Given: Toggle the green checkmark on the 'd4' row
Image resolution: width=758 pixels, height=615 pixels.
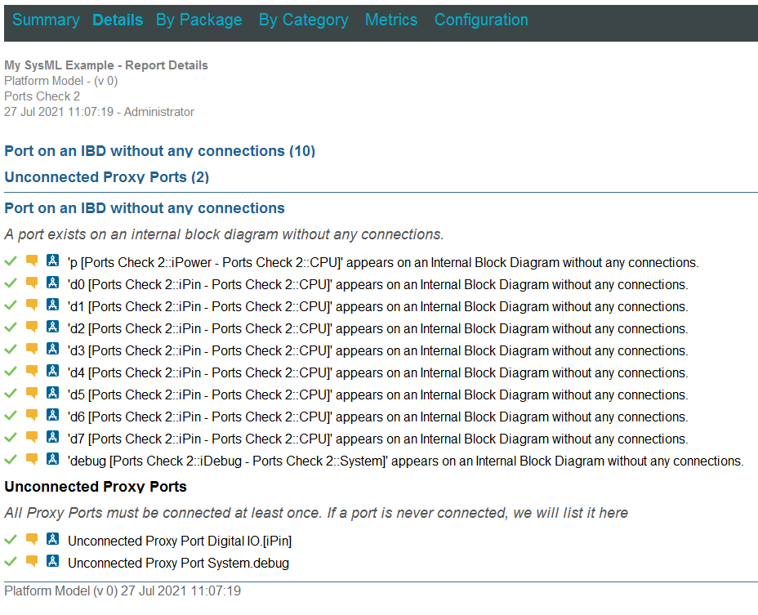Looking at the screenshot, I should pyautogui.click(x=11, y=372).
